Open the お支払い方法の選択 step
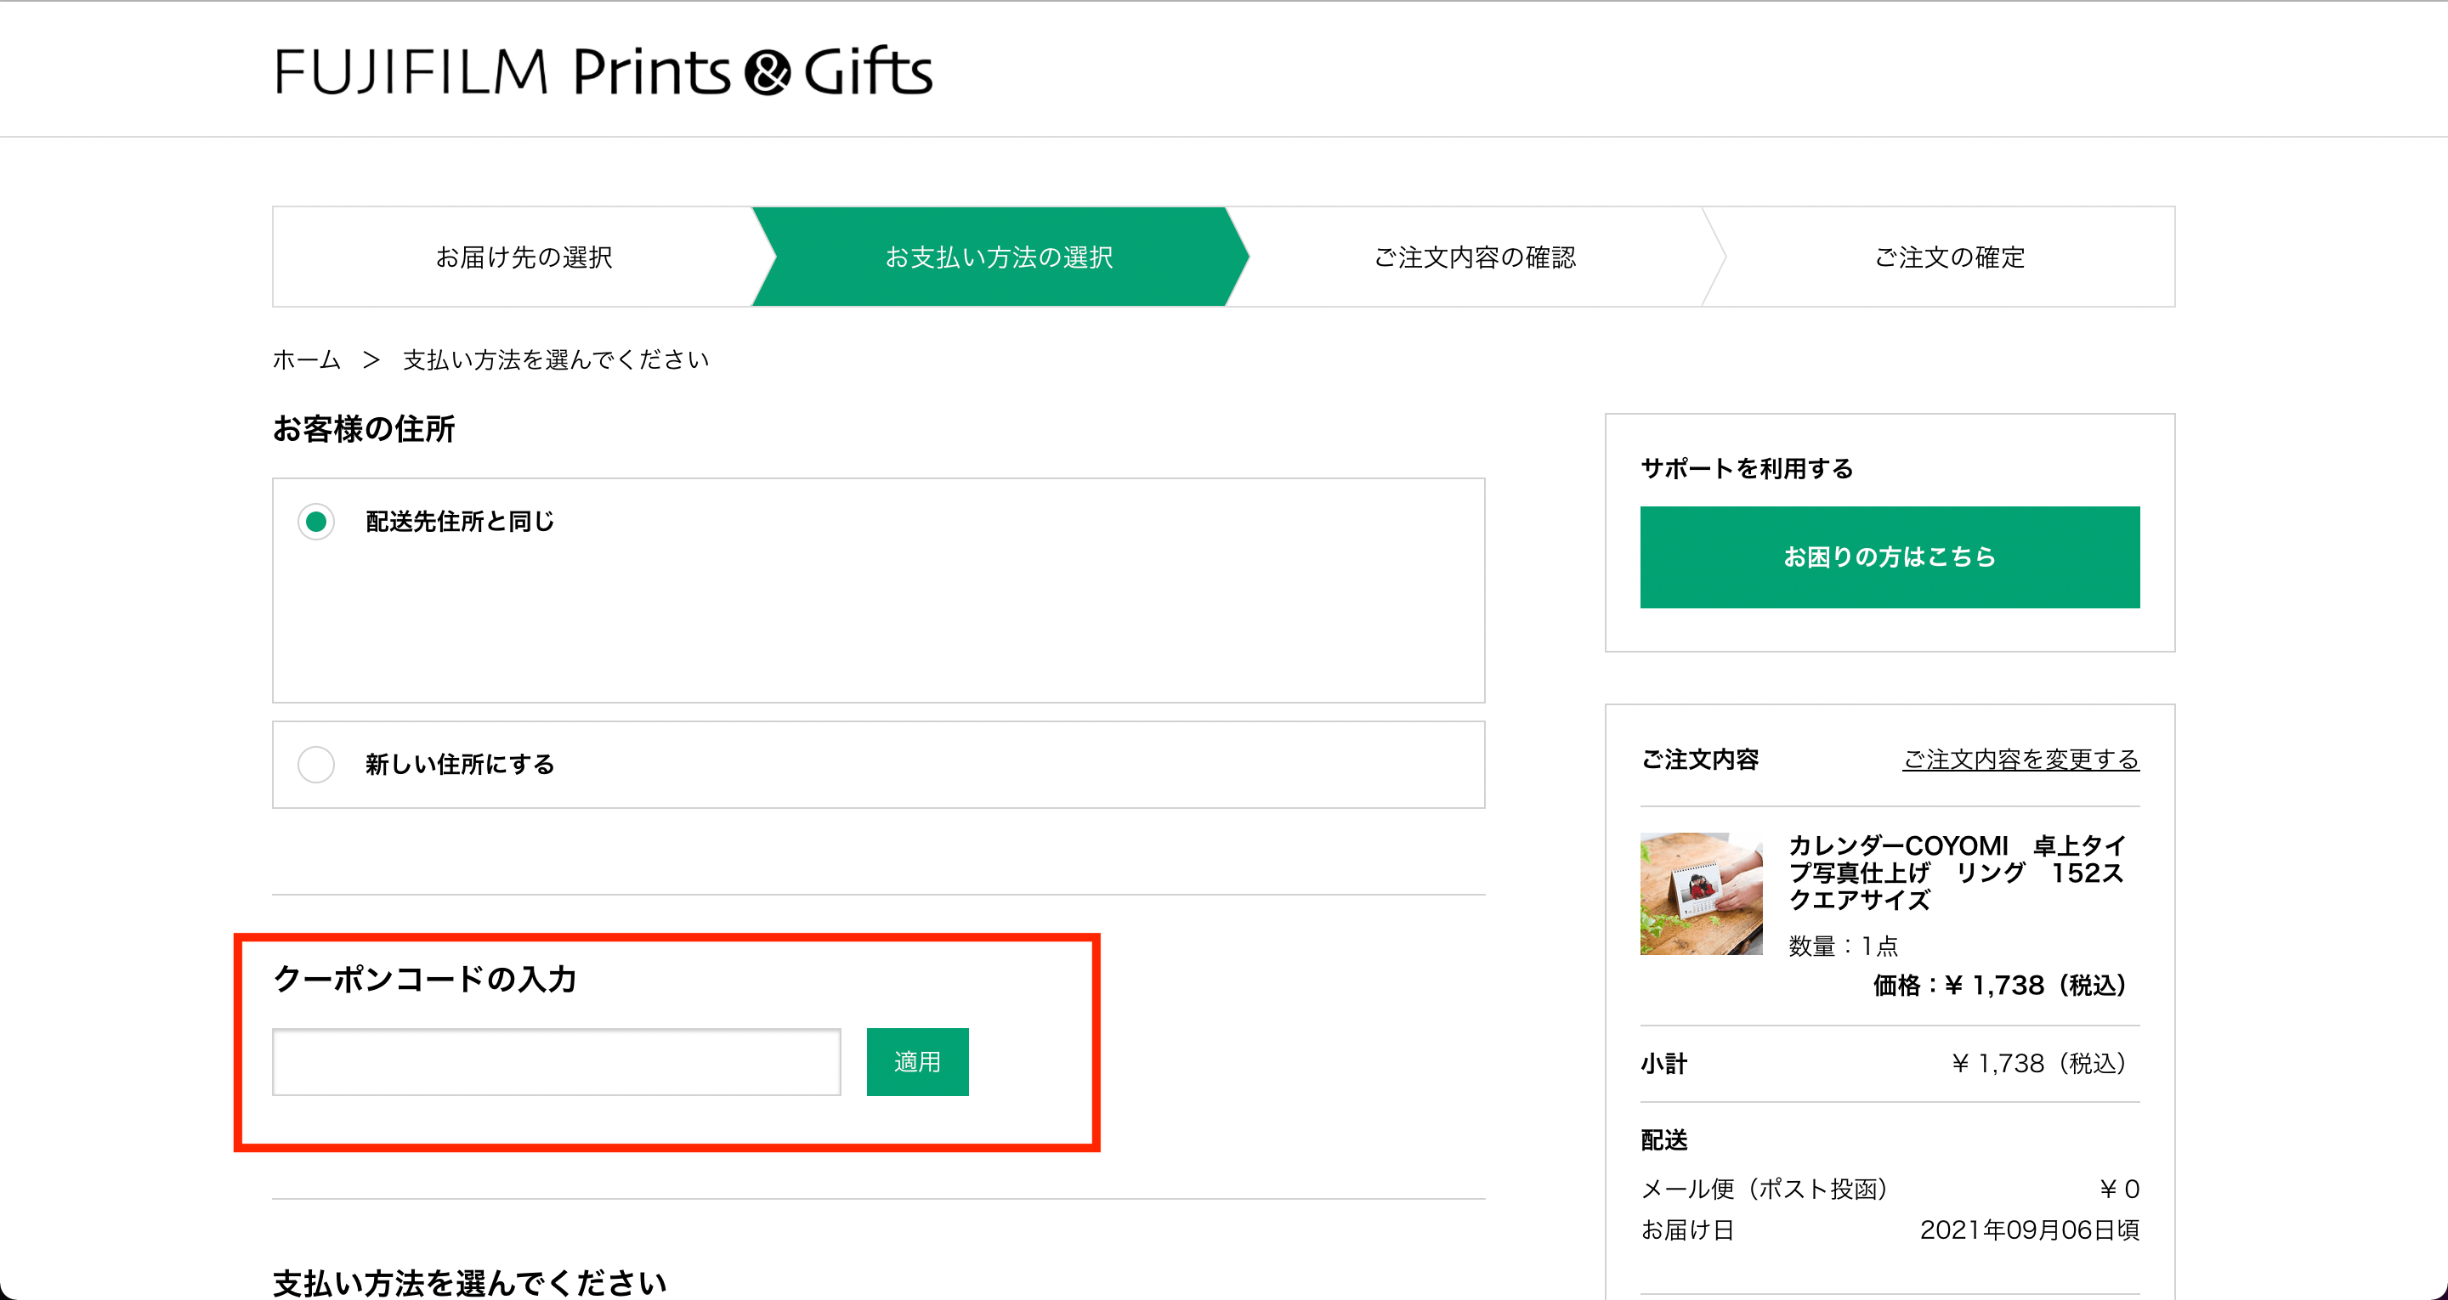 tap(1000, 257)
